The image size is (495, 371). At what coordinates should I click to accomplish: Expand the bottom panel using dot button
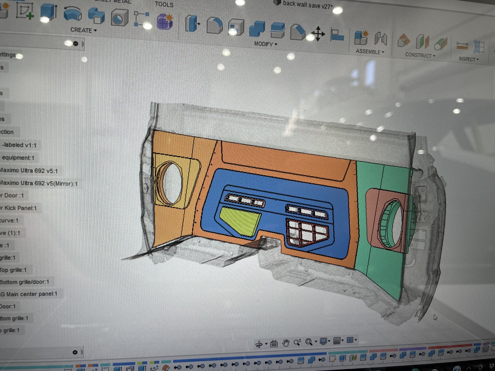[75, 352]
